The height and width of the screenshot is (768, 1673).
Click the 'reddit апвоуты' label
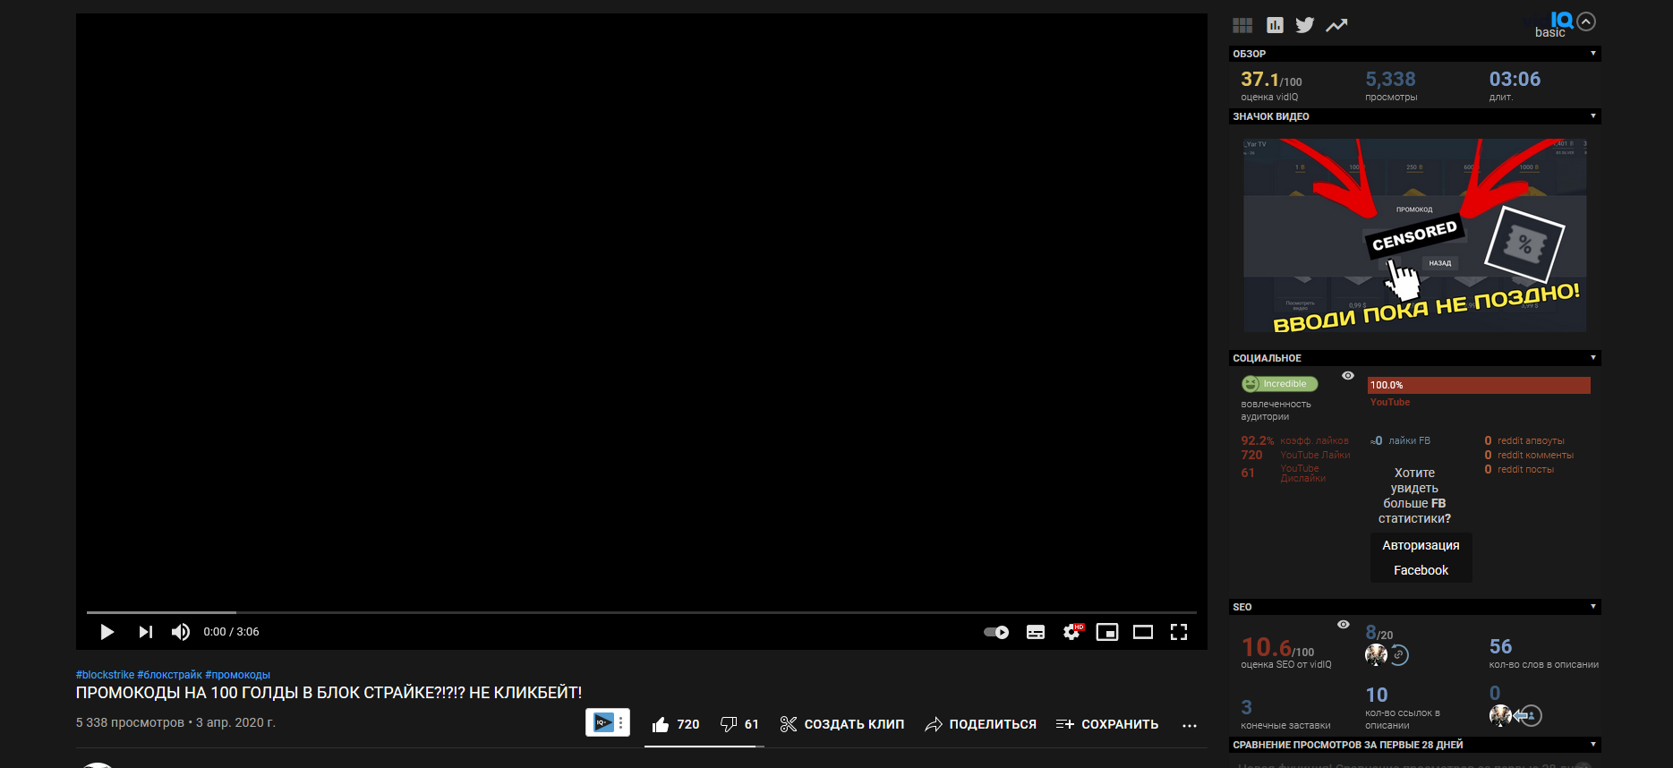[1531, 441]
